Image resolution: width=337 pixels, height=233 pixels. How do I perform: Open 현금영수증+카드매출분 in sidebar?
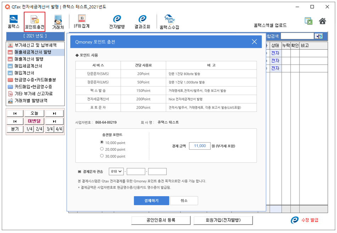[x=35, y=80]
